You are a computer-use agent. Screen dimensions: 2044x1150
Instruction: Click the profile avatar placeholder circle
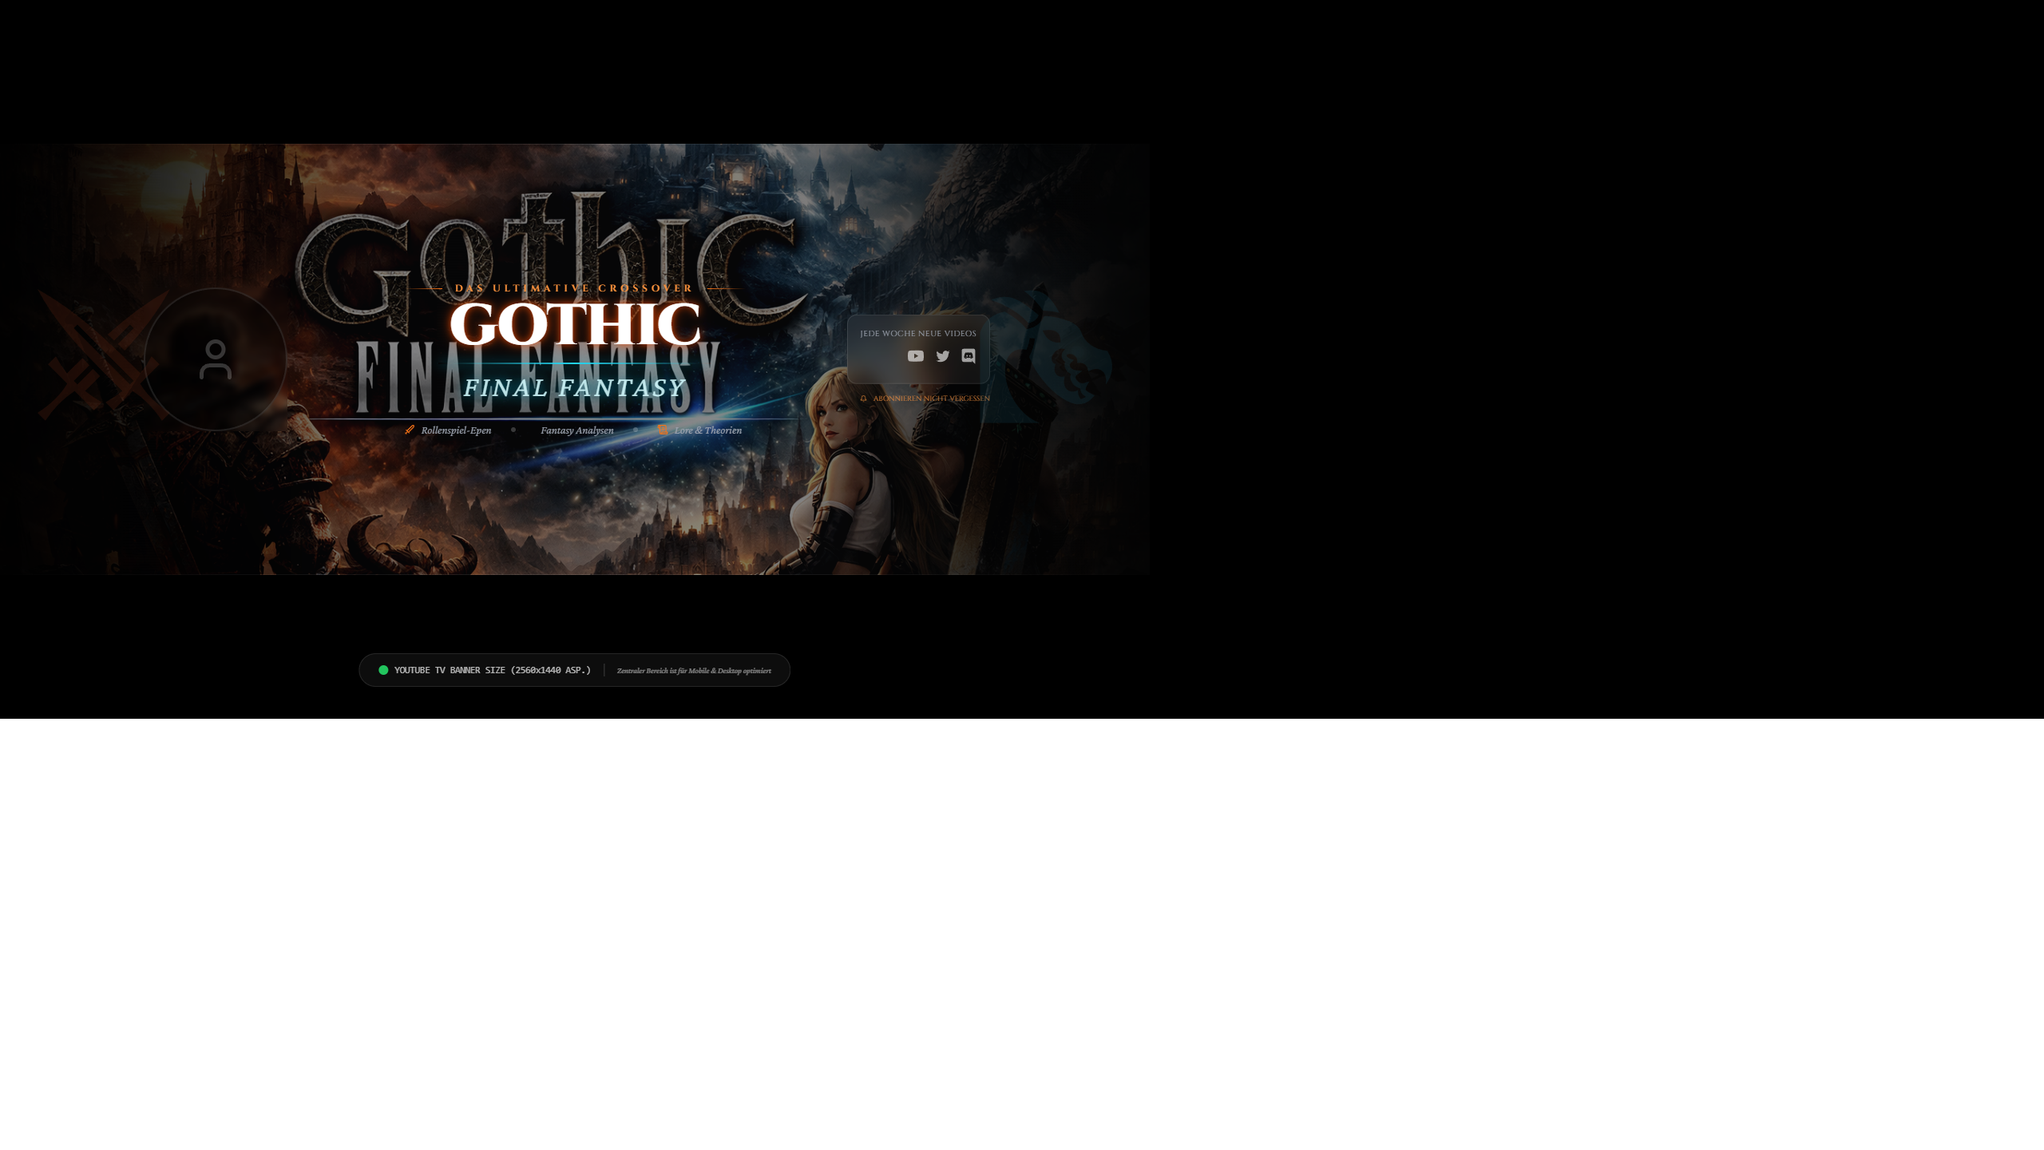coord(216,359)
